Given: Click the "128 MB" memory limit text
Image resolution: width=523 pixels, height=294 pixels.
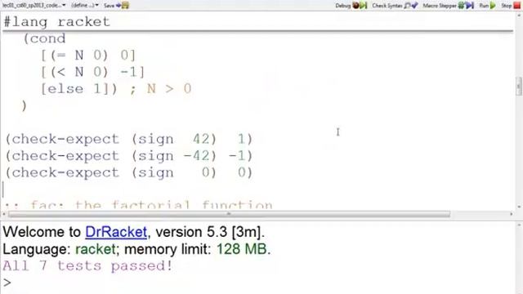Looking at the screenshot, I should pos(242,249).
